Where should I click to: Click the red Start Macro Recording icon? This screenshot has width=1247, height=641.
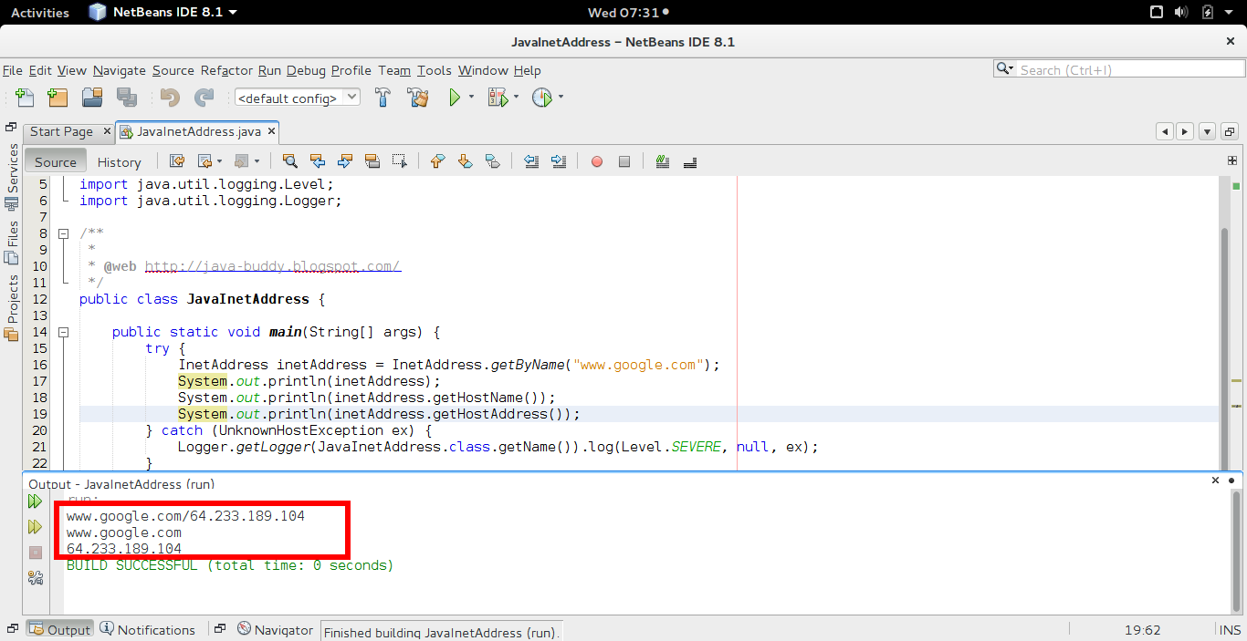(x=597, y=161)
